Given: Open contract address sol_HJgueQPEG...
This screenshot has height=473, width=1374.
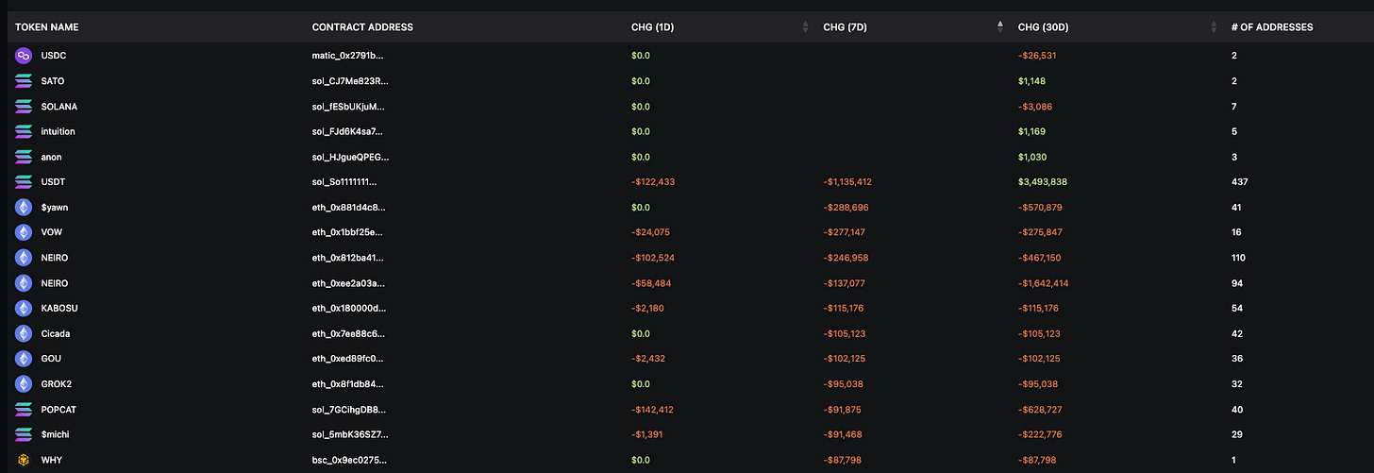Looking at the screenshot, I should point(350,157).
